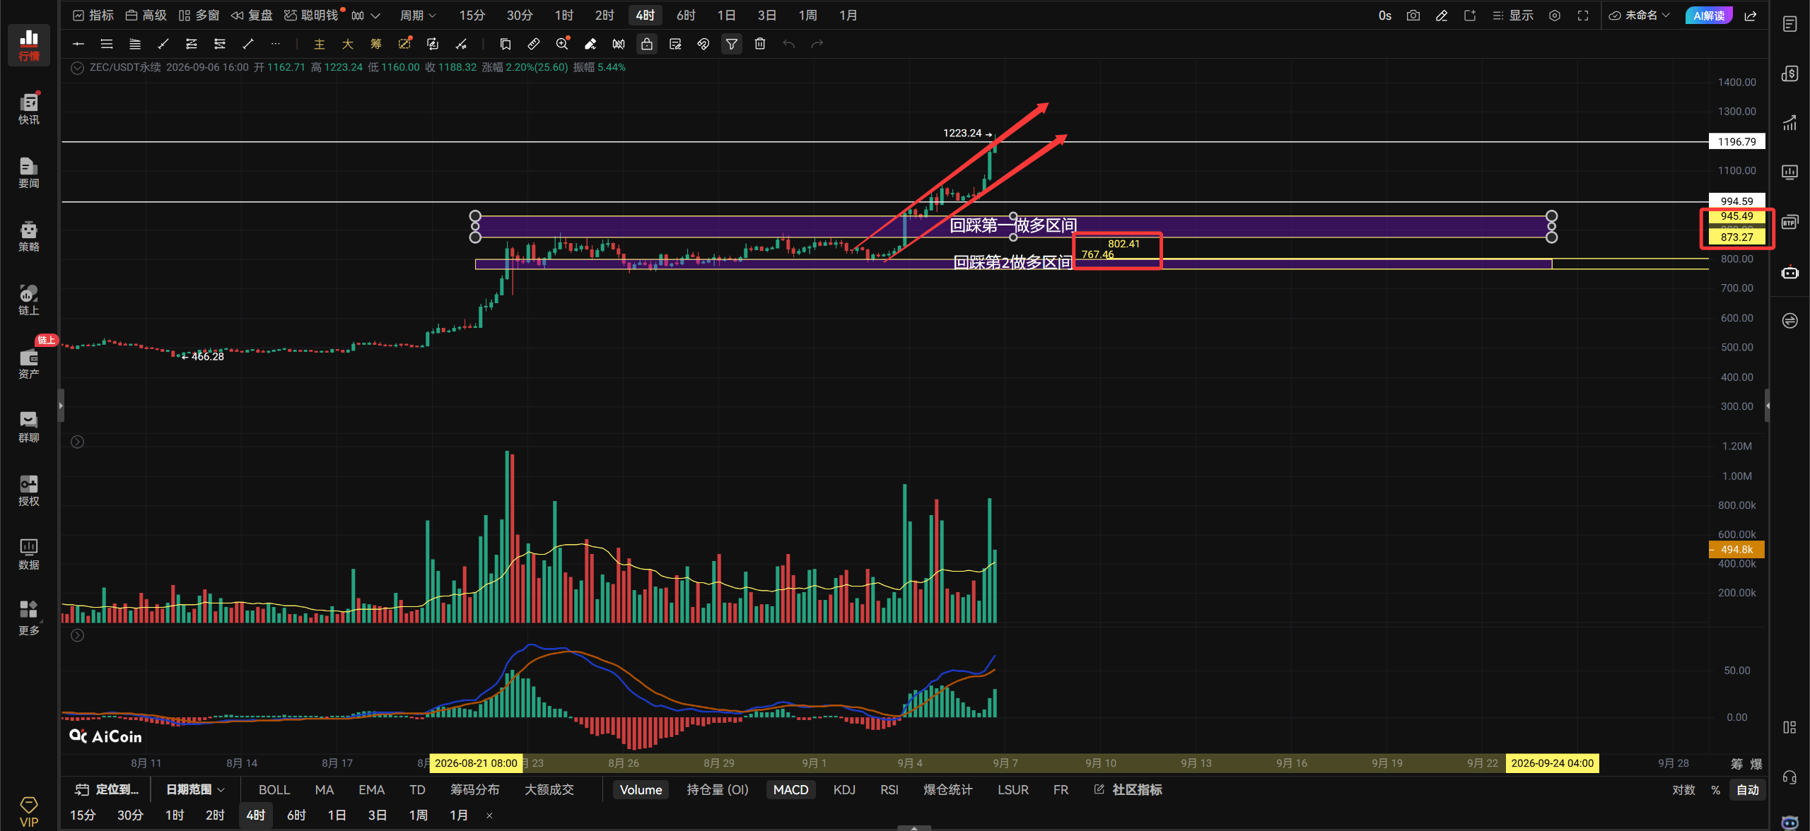Open the 策略 strategy robot sidebar icon
Viewport: 1810px width, 831px height.
(29, 235)
